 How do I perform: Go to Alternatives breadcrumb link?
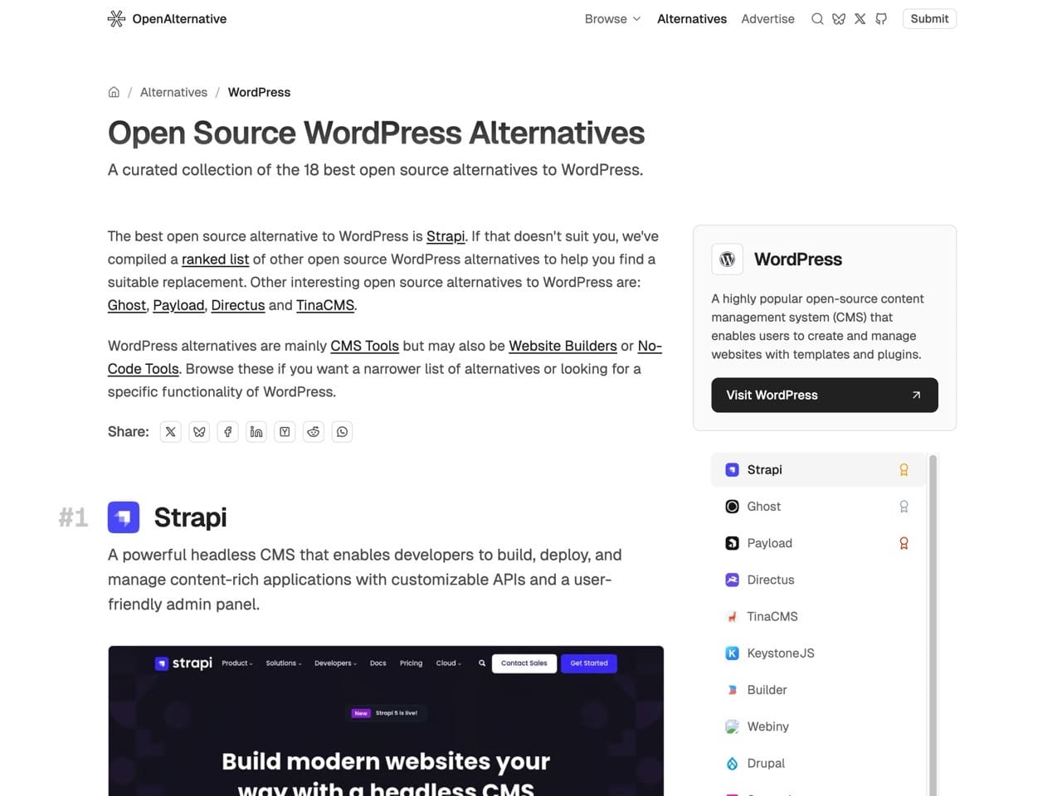tap(173, 92)
